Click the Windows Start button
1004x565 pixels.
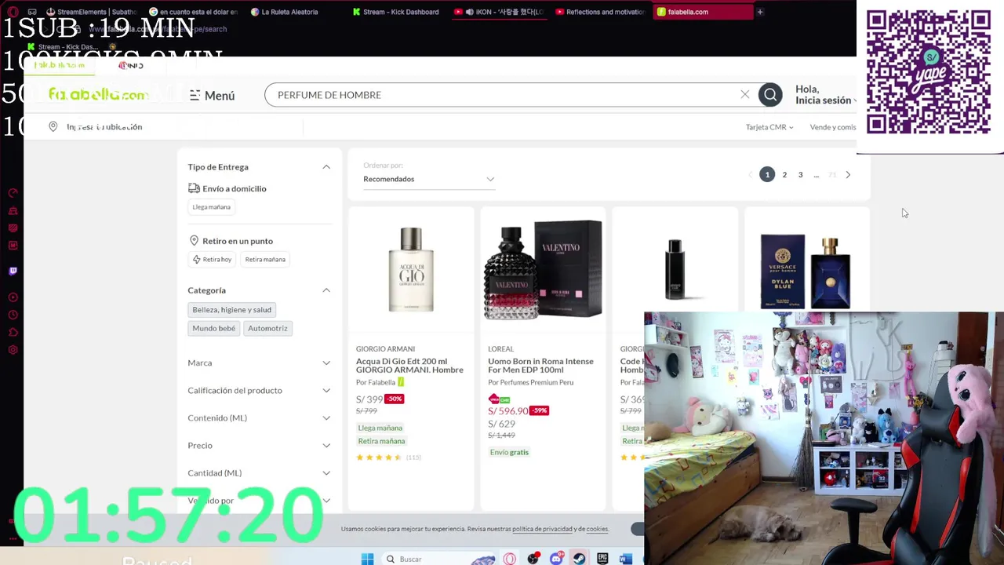coord(367,559)
